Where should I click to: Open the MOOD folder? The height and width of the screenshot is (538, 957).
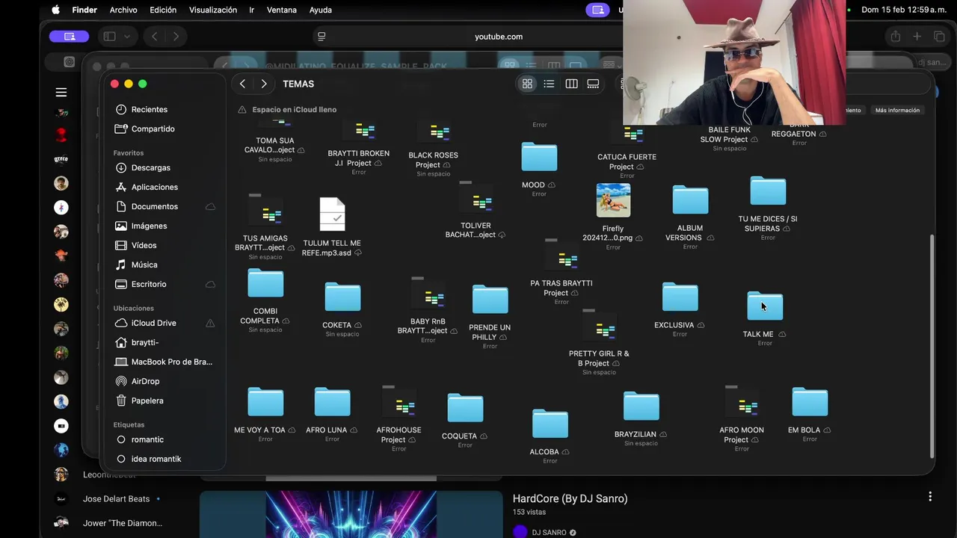coord(539,157)
